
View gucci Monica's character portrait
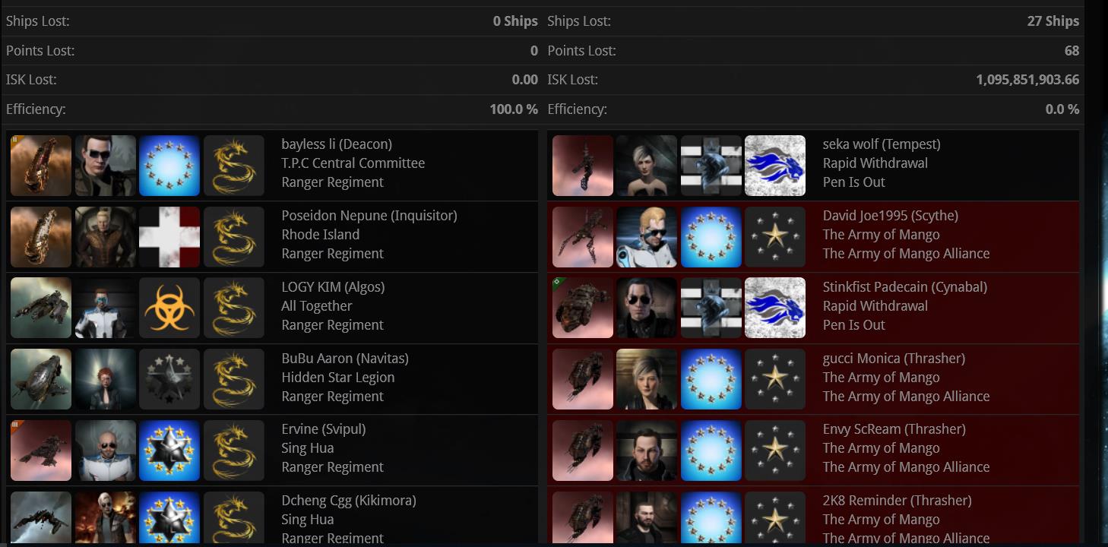pos(647,379)
